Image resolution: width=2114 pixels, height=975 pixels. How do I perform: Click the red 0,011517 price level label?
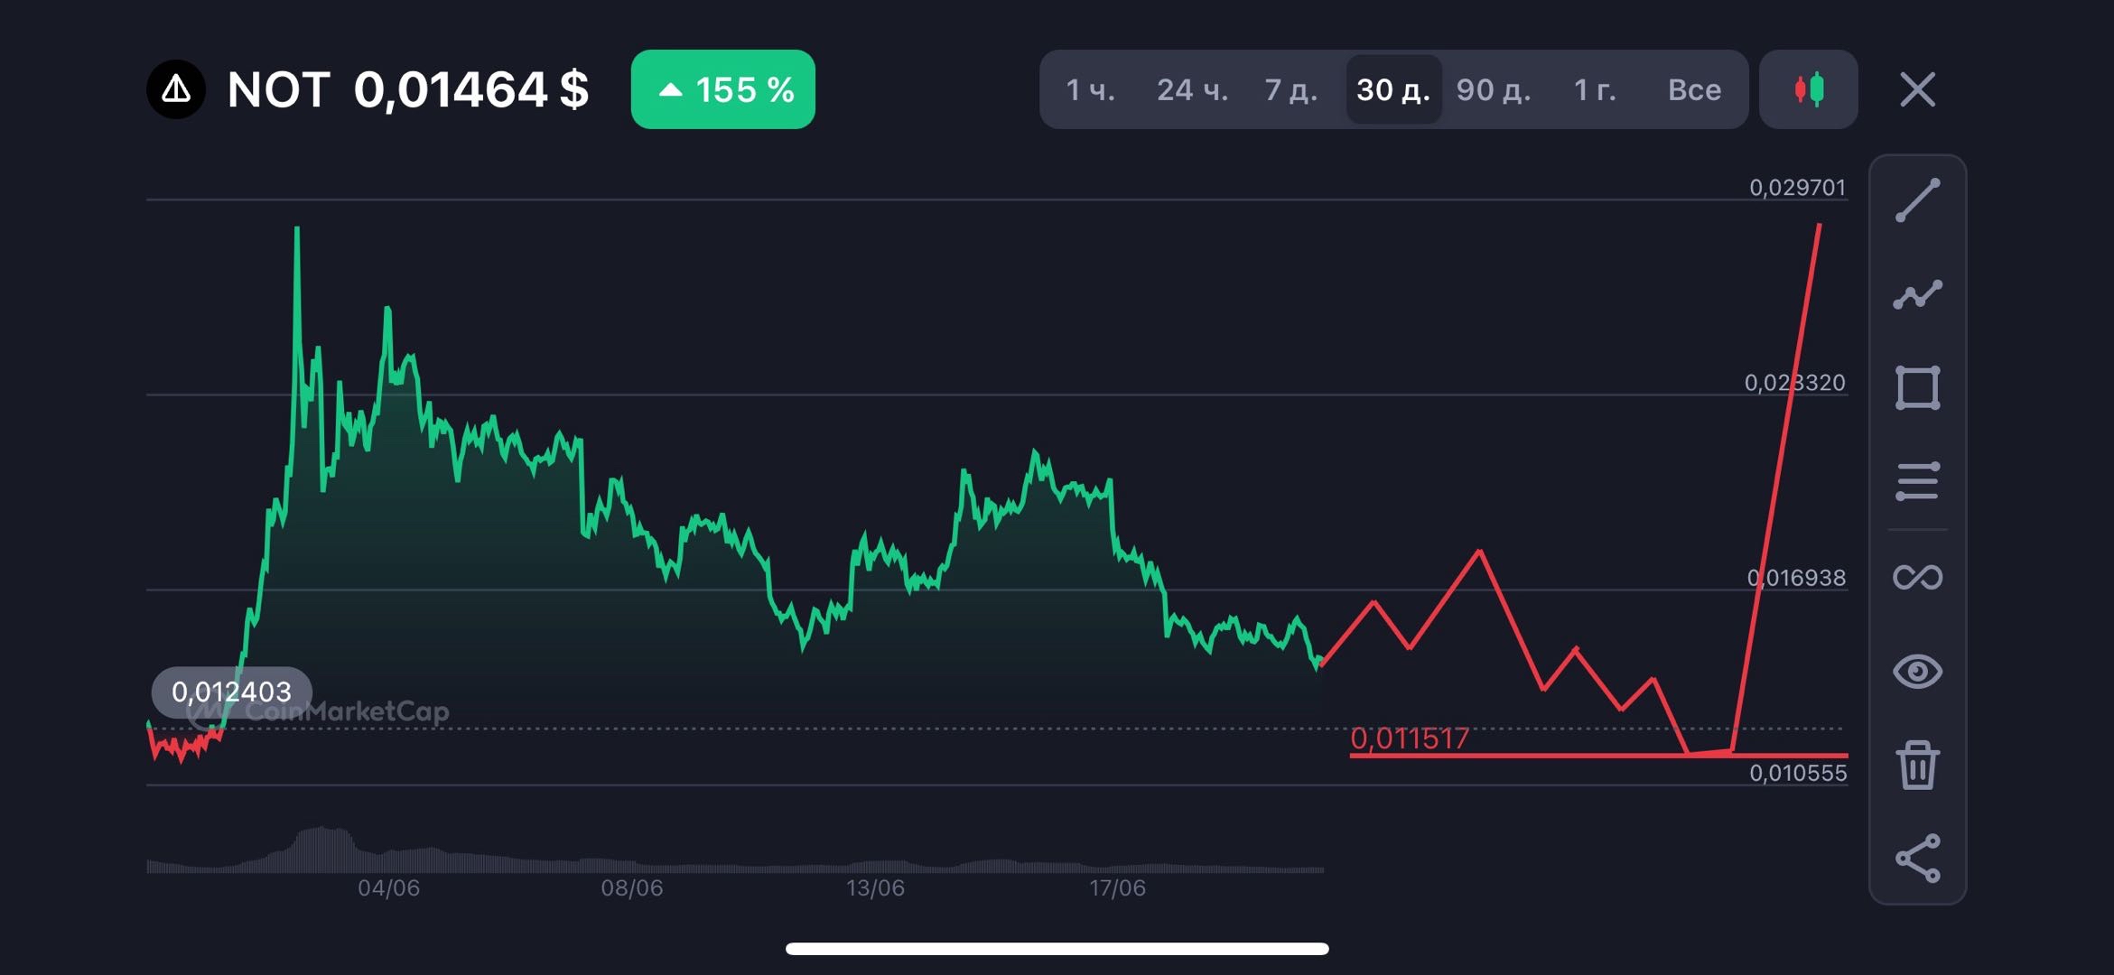[1409, 738]
